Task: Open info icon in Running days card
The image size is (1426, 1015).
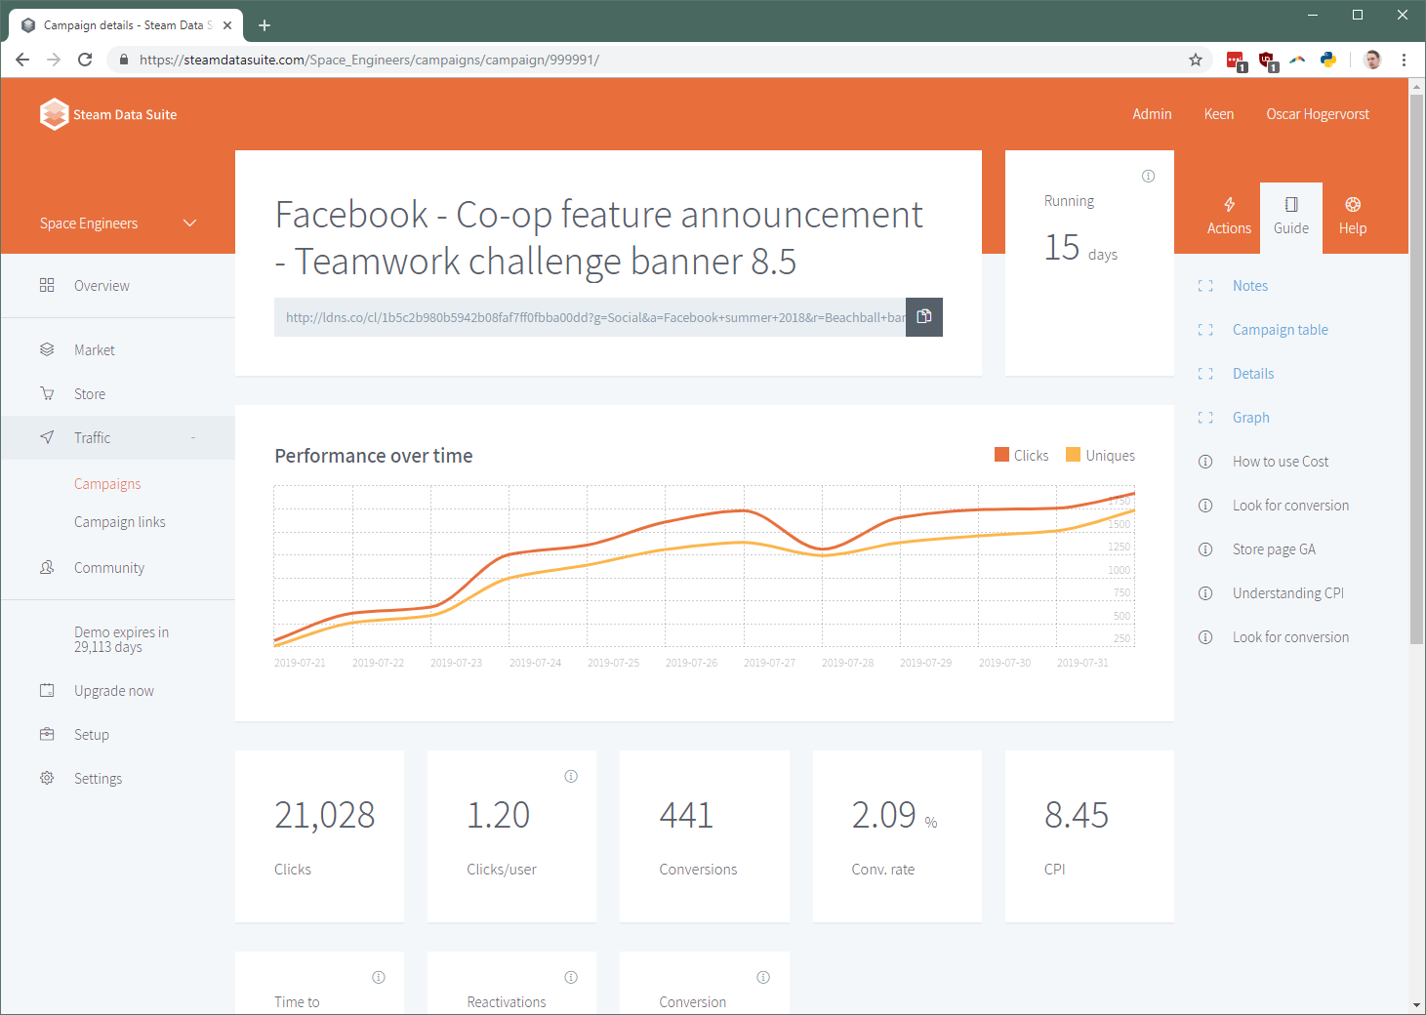Action: 1148,177
